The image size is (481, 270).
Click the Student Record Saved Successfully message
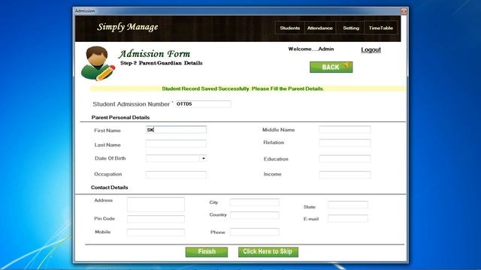click(x=243, y=88)
